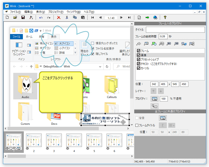
Task: Click the linked-boxes button below the image properties button
Action: (155, 106)
